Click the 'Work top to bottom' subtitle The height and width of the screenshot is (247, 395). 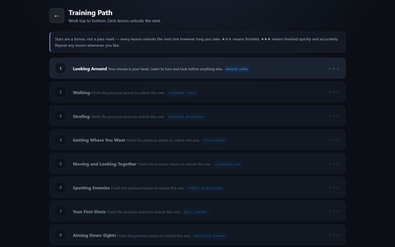[x=115, y=21]
